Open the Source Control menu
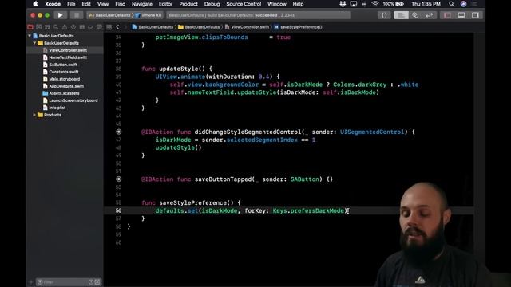 [x=244, y=4]
